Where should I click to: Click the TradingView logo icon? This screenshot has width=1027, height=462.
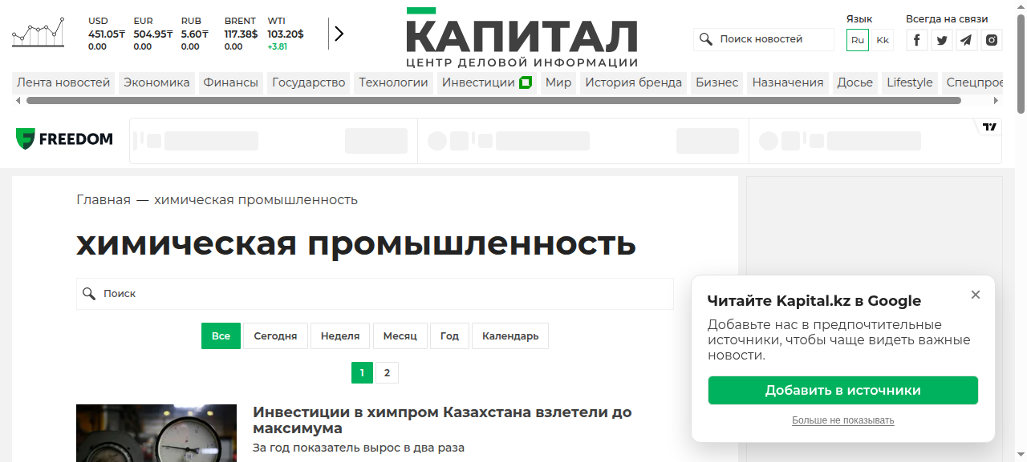pyautogui.click(x=990, y=127)
